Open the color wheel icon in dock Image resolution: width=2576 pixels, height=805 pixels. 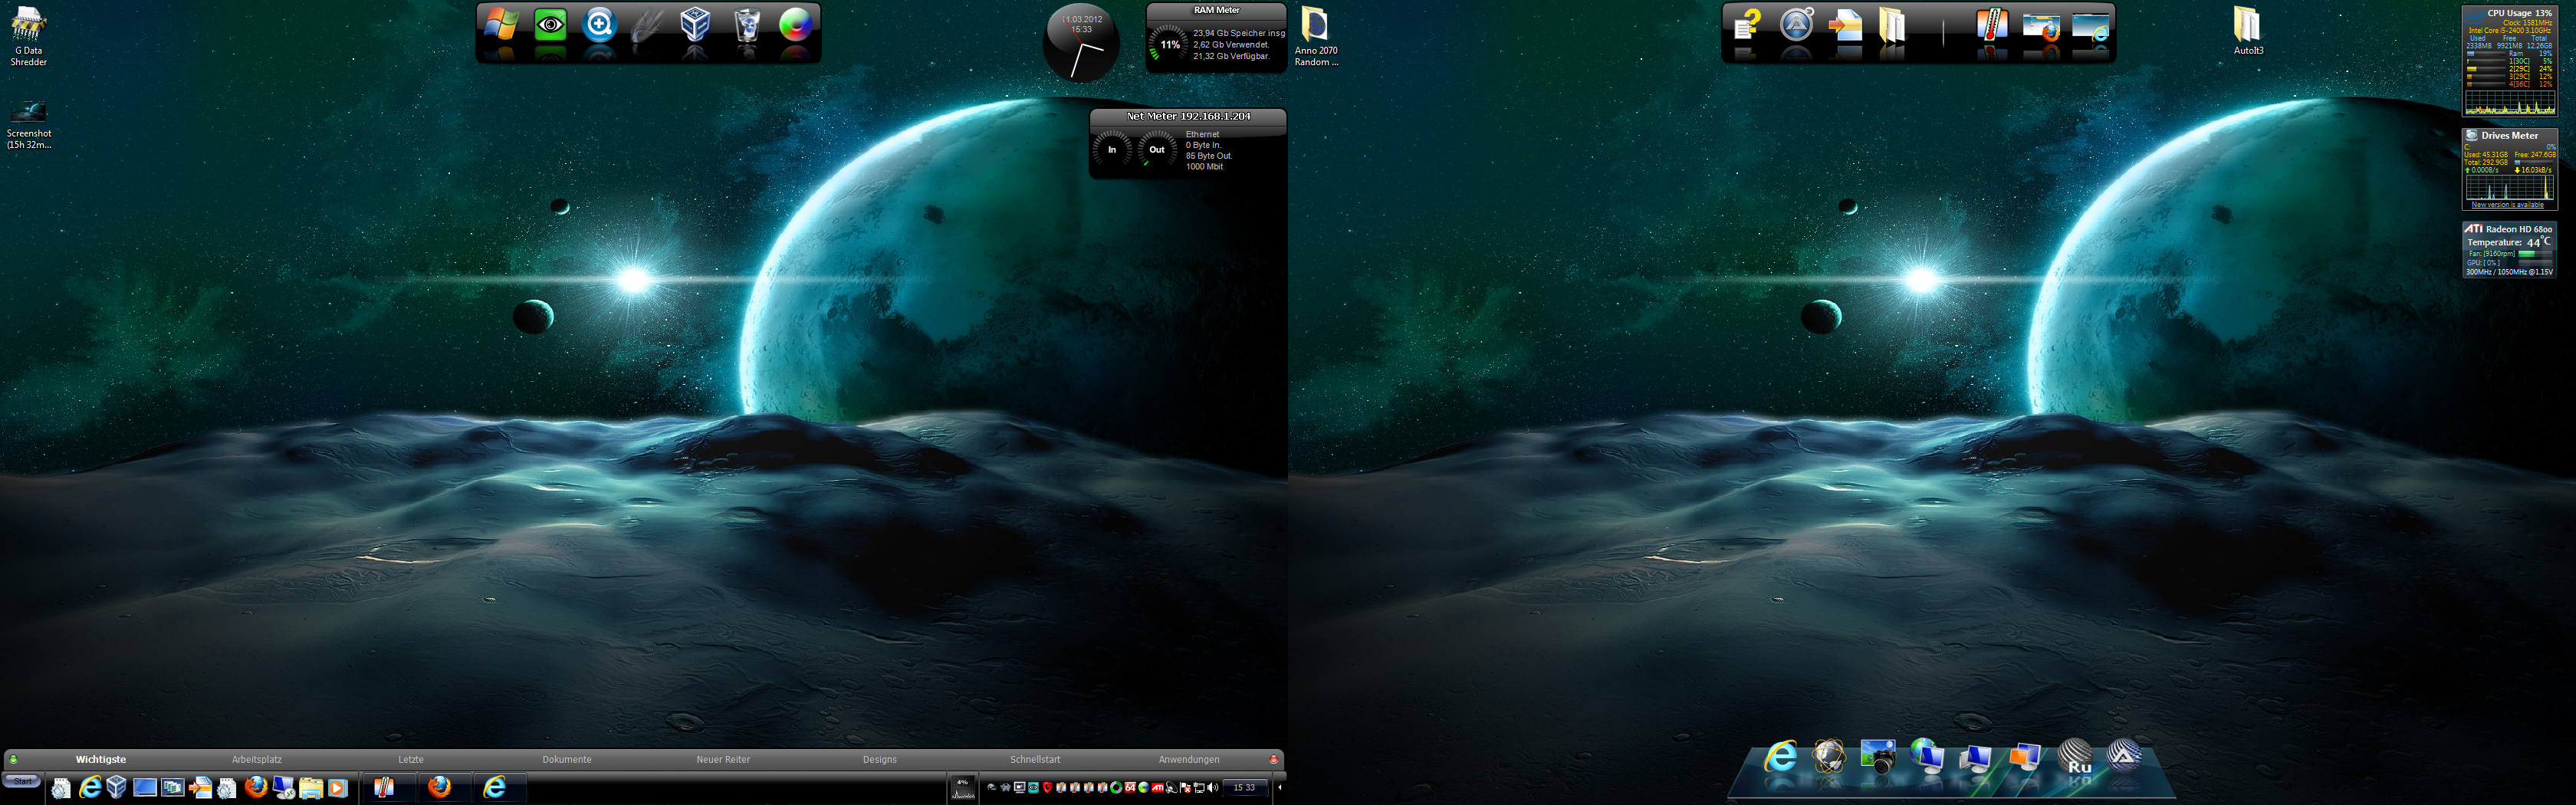click(795, 25)
